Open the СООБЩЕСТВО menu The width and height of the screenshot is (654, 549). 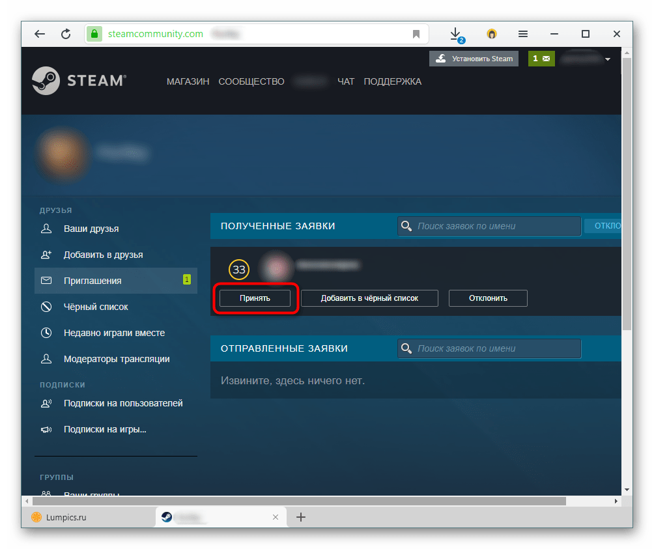point(251,81)
